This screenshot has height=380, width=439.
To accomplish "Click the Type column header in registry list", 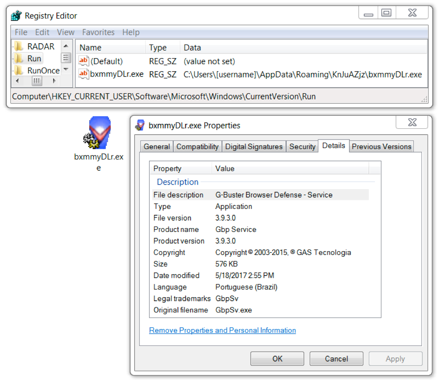I will [x=163, y=47].
